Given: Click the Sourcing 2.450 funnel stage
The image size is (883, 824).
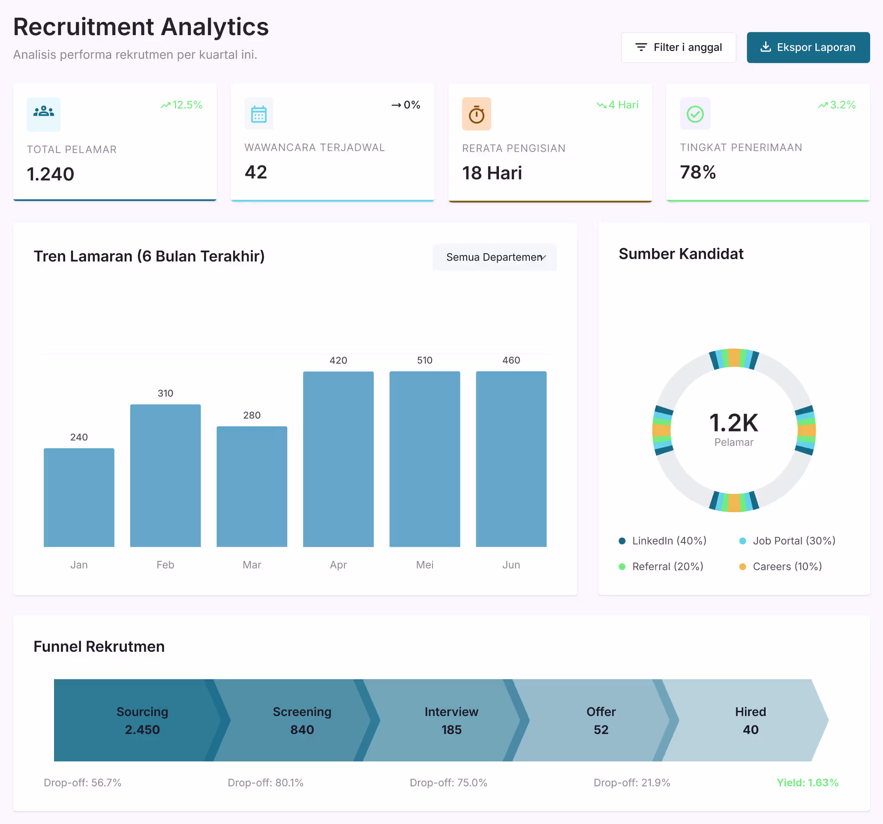Looking at the screenshot, I should (x=142, y=720).
